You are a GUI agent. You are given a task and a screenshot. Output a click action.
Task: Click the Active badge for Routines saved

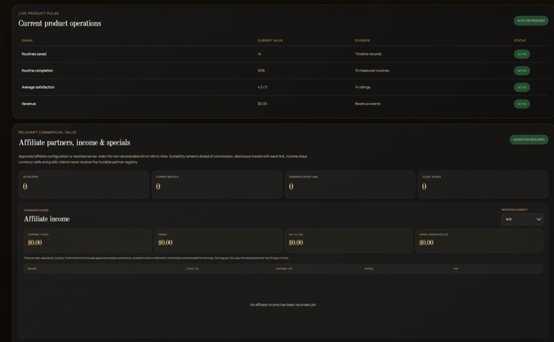522,54
